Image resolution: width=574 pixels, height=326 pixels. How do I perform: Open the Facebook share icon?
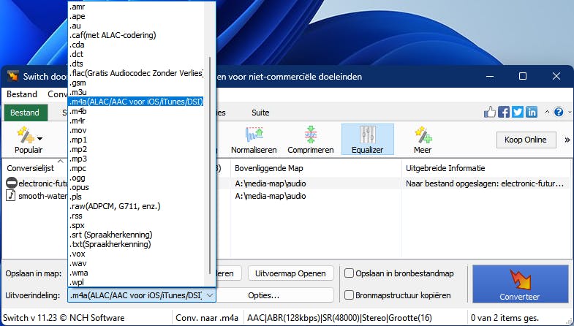tap(504, 112)
